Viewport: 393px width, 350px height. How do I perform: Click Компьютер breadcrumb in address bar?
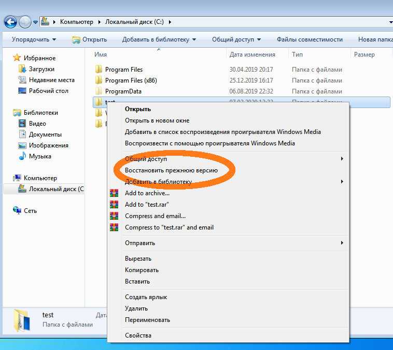coord(76,22)
